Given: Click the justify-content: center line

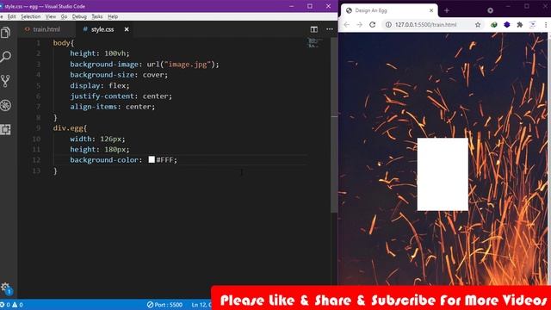Looking at the screenshot, I should pyautogui.click(x=121, y=96).
